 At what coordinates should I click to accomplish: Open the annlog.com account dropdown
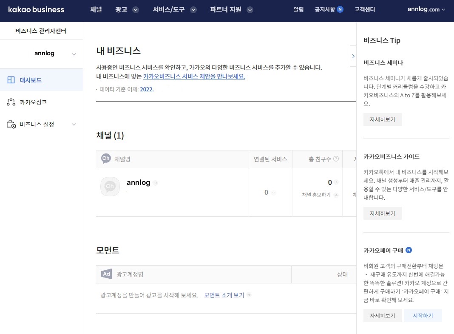426,9
